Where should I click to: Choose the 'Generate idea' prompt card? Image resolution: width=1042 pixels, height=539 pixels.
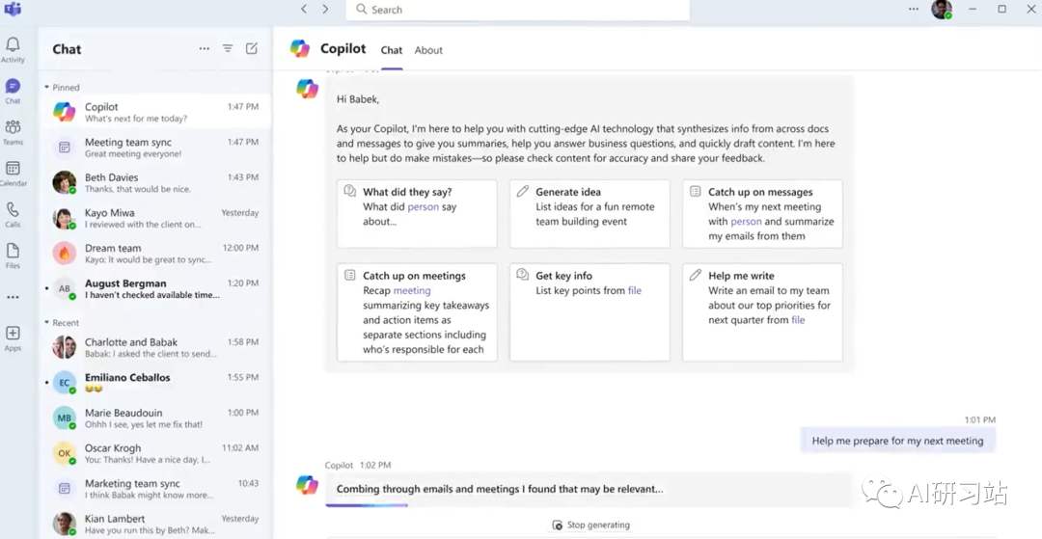coord(590,214)
